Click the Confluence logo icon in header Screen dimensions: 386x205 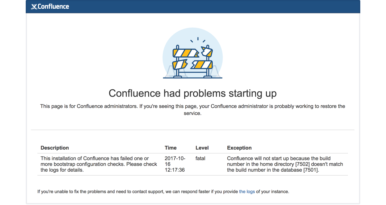34,6
